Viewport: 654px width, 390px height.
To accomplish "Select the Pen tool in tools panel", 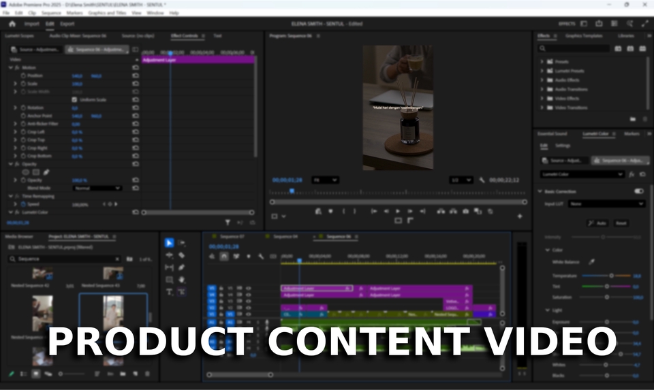I will [182, 267].
